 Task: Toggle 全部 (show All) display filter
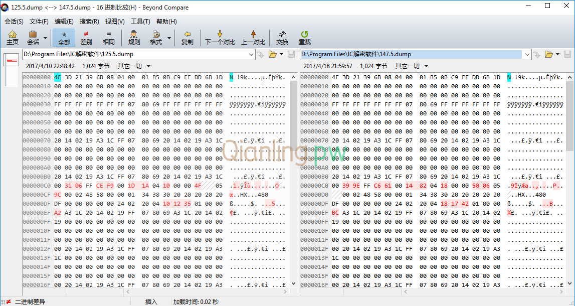[x=64, y=38]
